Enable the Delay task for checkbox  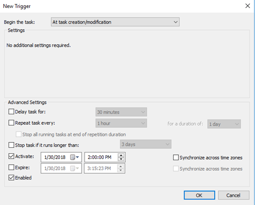pos(11,111)
